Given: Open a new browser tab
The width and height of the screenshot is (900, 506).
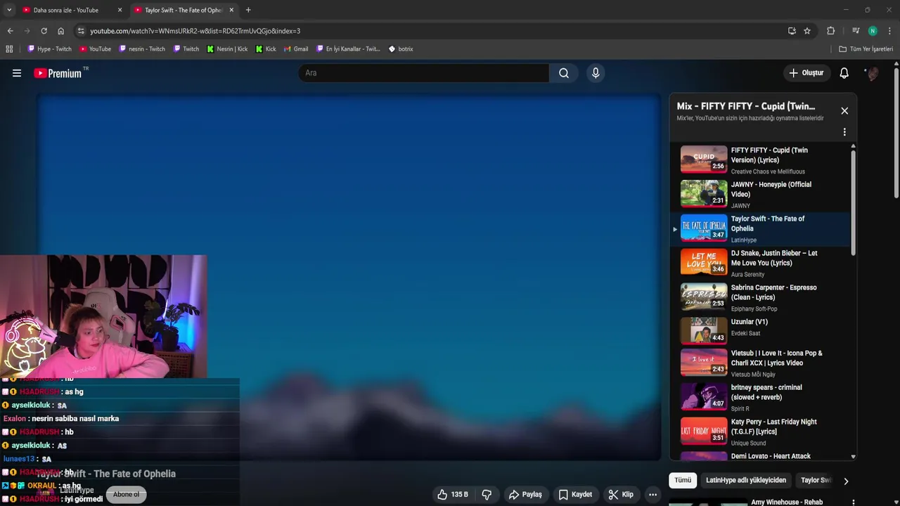Looking at the screenshot, I should tap(248, 10).
